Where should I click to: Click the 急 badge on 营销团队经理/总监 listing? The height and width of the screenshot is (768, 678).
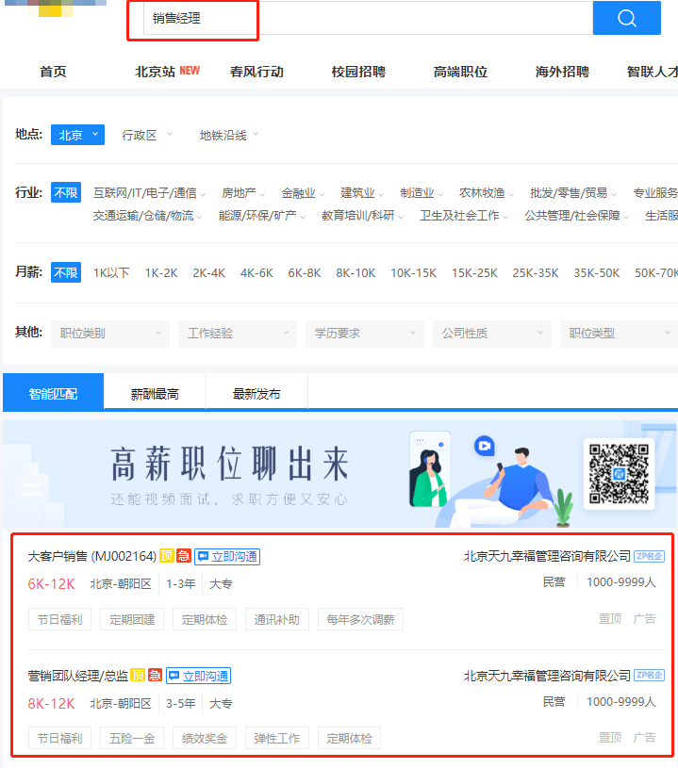155,676
